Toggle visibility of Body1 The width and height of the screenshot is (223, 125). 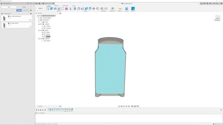click(x=43, y=32)
